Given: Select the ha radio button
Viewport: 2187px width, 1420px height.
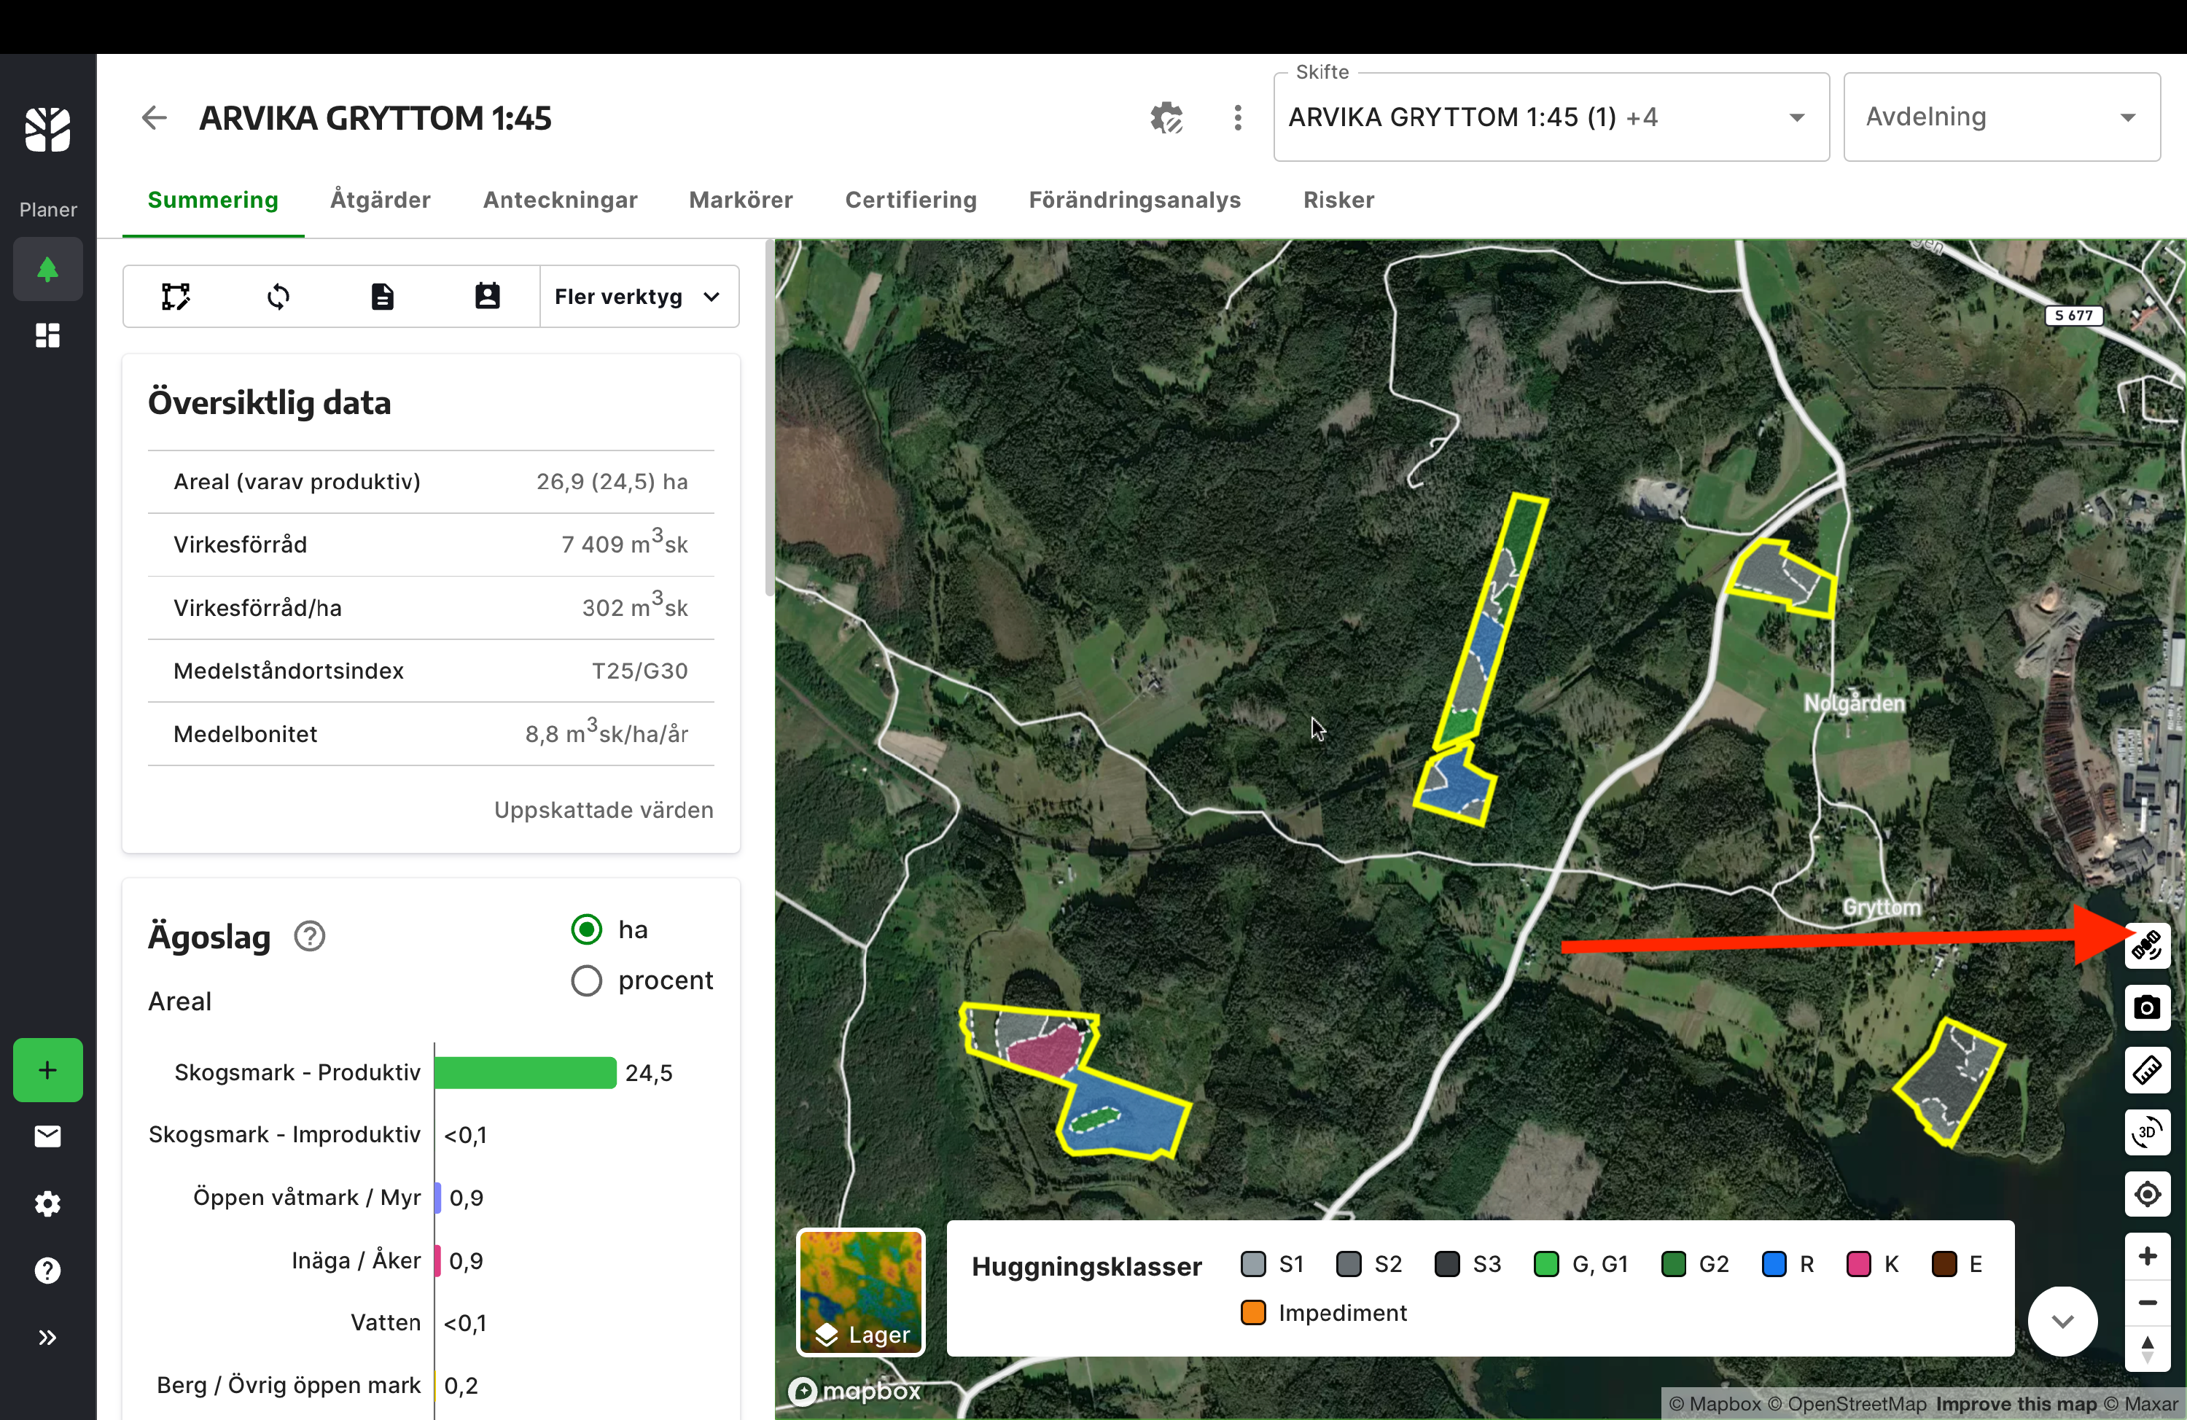Looking at the screenshot, I should click(x=586, y=929).
